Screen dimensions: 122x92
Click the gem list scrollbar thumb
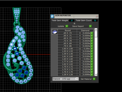coord(96,34)
